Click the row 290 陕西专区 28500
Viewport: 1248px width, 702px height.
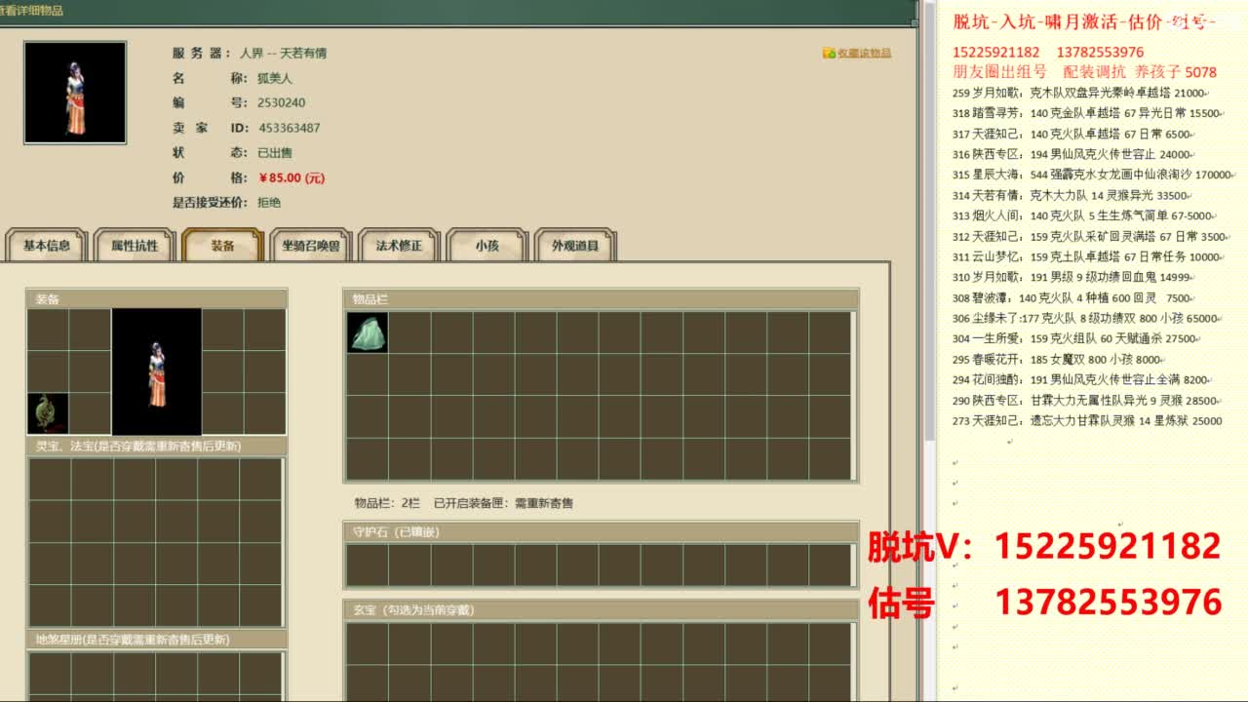pos(1086,401)
